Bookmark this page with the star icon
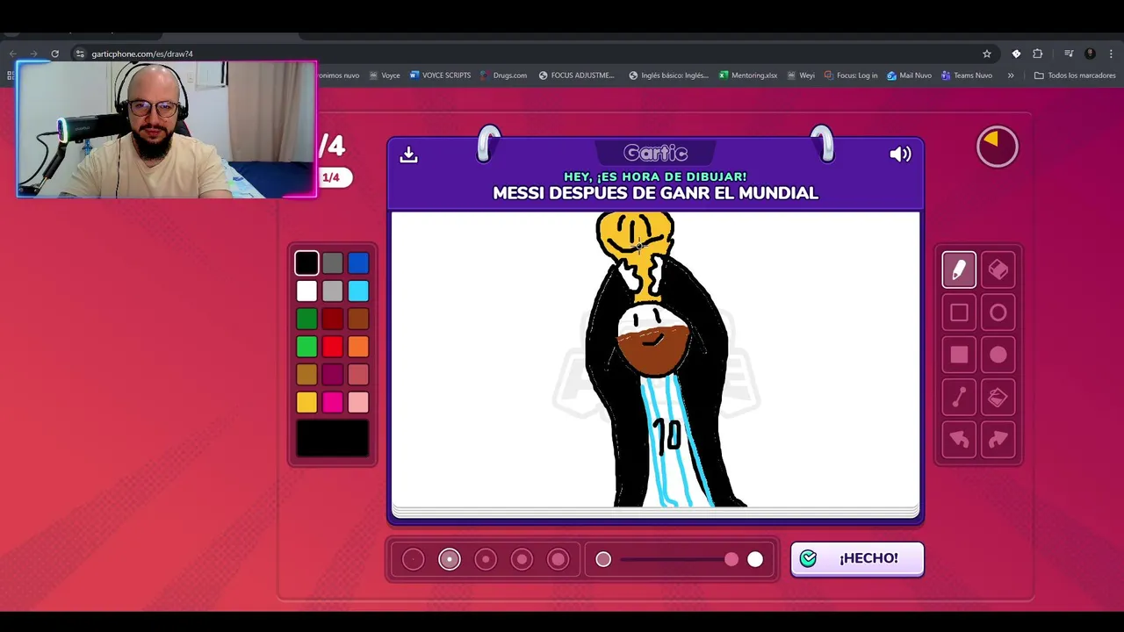1124x632 pixels. pos(987,54)
